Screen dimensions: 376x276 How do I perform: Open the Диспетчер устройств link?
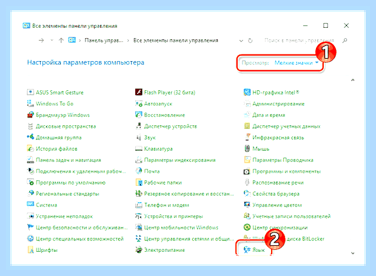click(x=170, y=126)
